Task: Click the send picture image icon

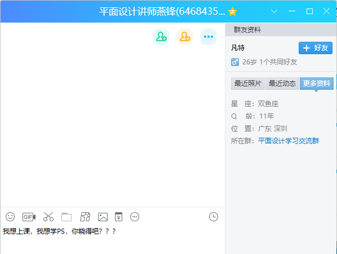Action: coord(103,217)
